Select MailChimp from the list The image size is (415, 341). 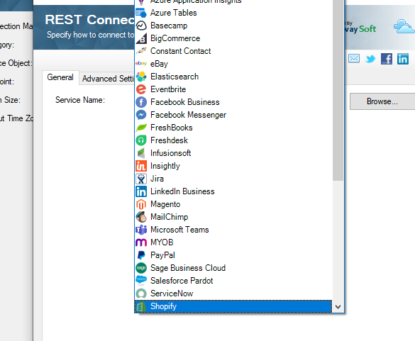pyautogui.click(x=233, y=217)
